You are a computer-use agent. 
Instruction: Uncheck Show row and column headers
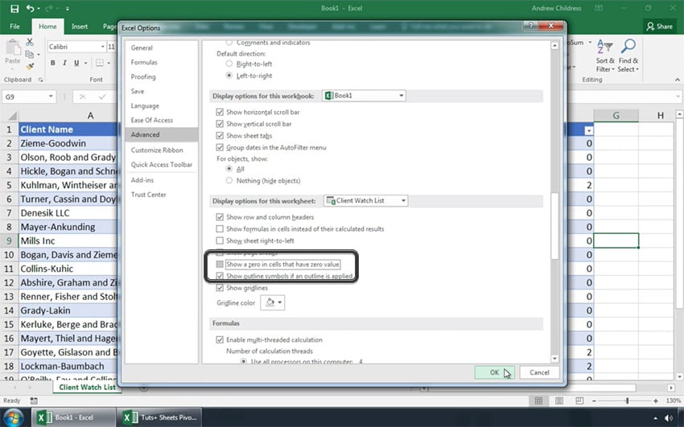point(220,217)
